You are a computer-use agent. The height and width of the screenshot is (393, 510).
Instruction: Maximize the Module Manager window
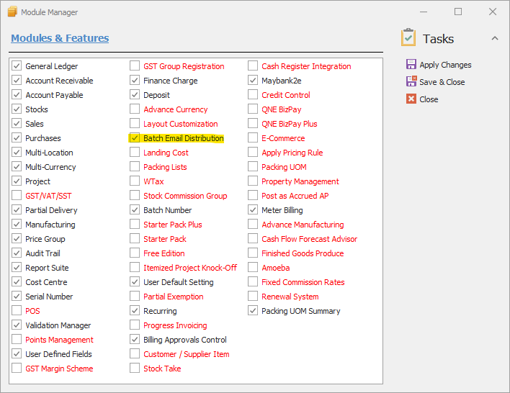coord(458,12)
